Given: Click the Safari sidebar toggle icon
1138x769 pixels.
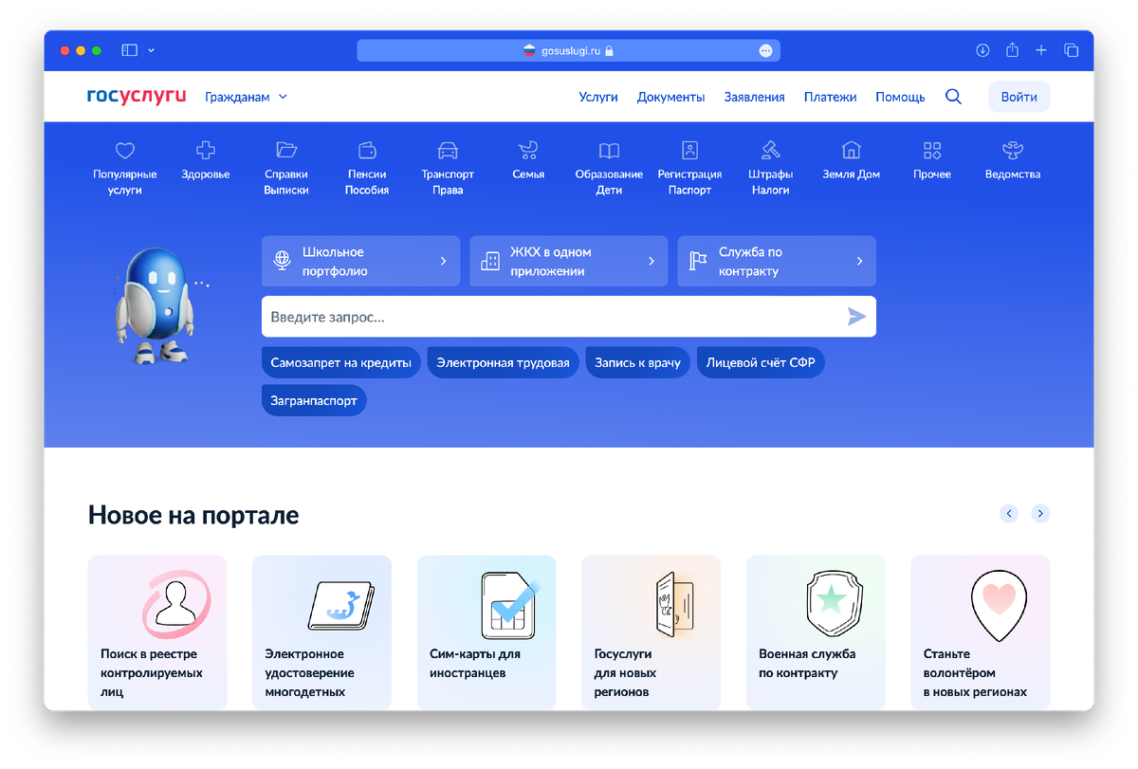Looking at the screenshot, I should [x=130, y=50].
